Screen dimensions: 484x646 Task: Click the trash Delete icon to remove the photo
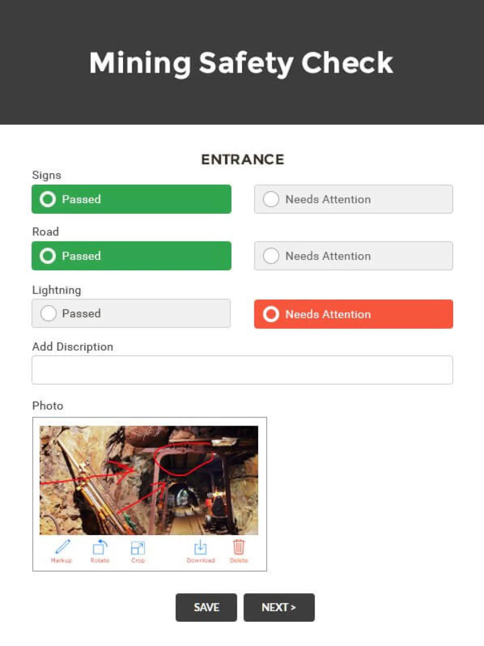[238, 546]
